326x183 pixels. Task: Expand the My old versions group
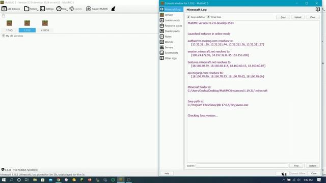coord(4,36)
